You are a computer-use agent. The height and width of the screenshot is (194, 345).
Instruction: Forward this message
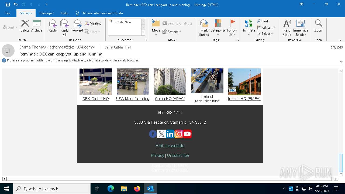tap(77, 26)
